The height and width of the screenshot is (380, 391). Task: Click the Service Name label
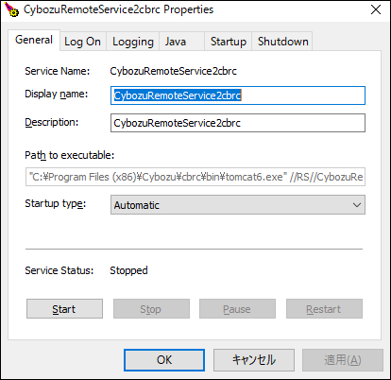point(58,71)
